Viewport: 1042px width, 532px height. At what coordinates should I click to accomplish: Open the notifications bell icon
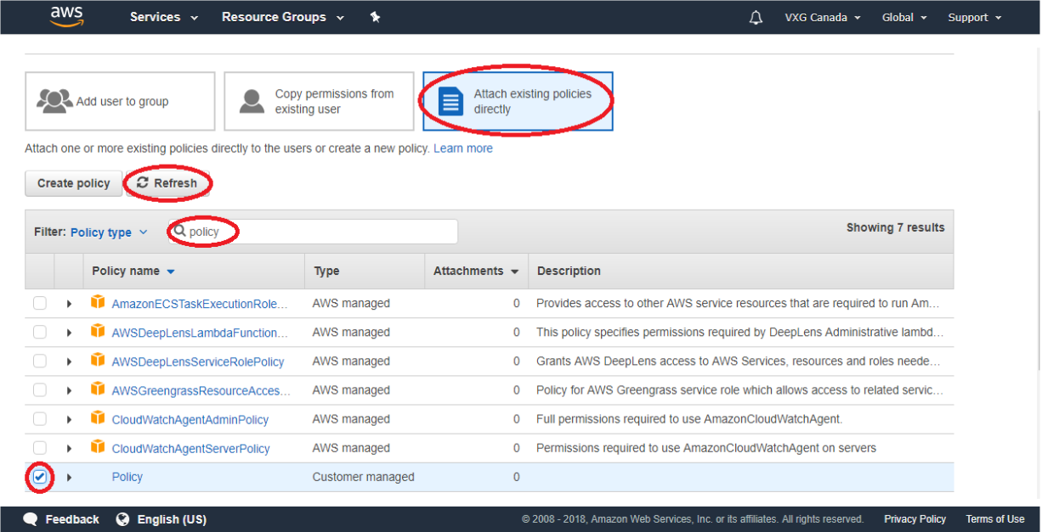point(756,18)
